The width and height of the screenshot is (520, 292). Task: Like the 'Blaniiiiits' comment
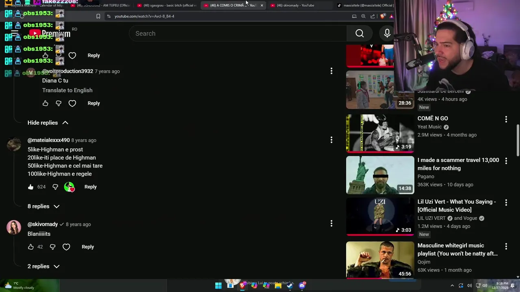[x=31, y=247]
